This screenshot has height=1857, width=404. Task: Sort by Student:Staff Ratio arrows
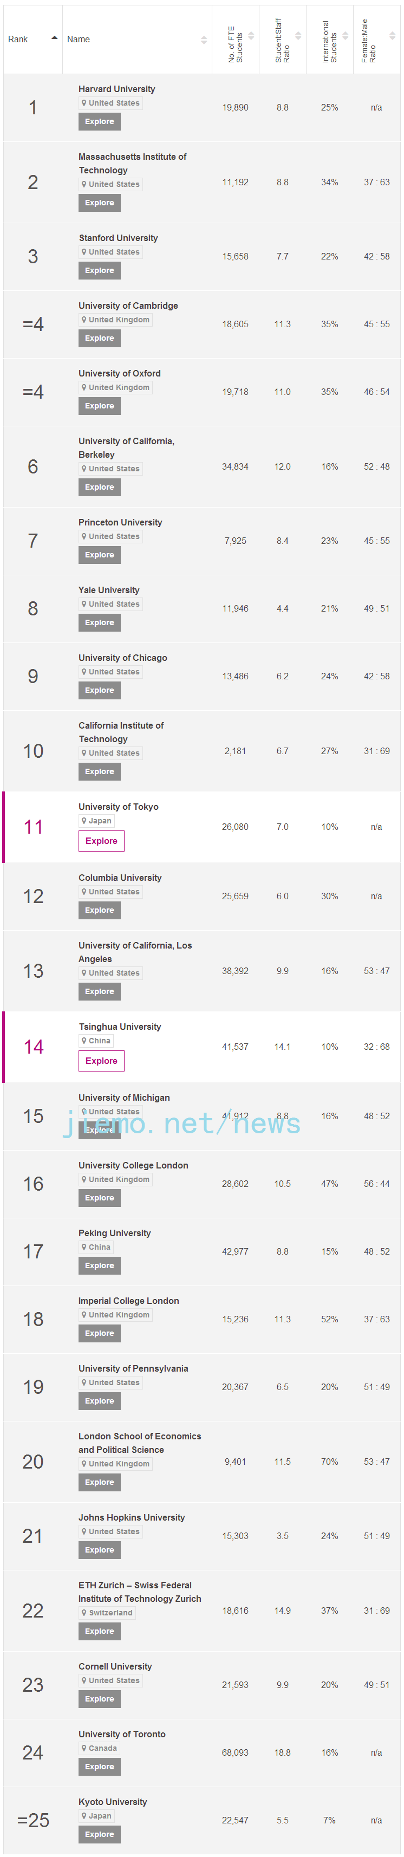coord(298,35)
